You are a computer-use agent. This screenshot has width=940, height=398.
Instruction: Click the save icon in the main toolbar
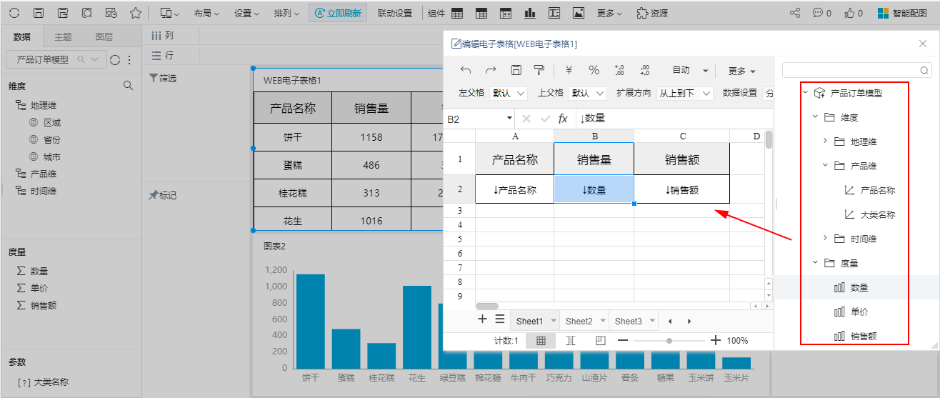pyautogui.click(x=39, y=13)
